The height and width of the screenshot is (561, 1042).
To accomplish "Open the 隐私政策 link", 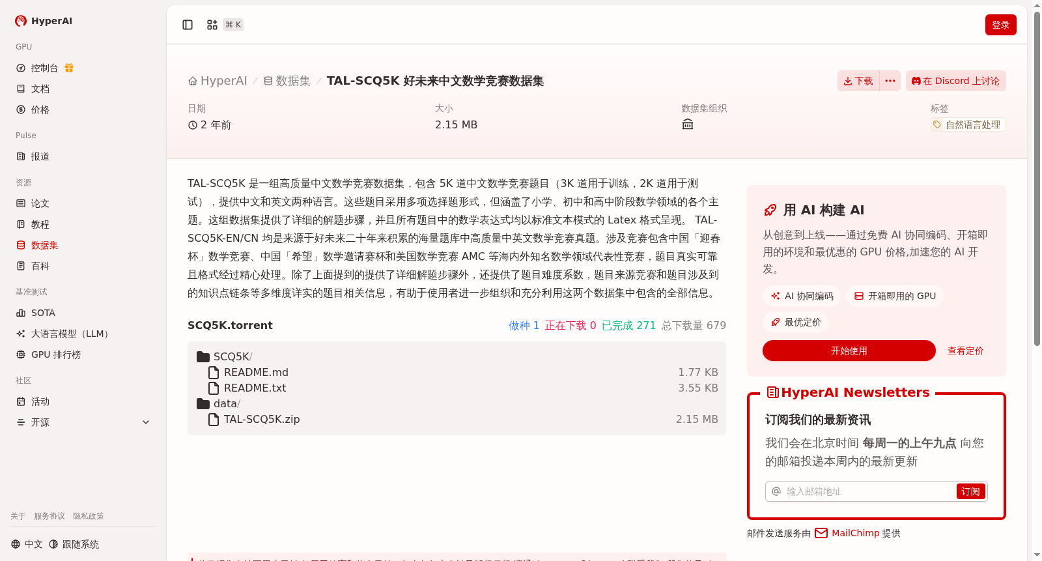I will [x=89, y=516].
